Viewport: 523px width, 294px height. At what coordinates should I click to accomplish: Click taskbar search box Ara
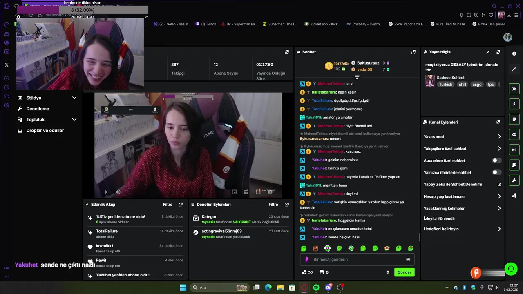220,287
